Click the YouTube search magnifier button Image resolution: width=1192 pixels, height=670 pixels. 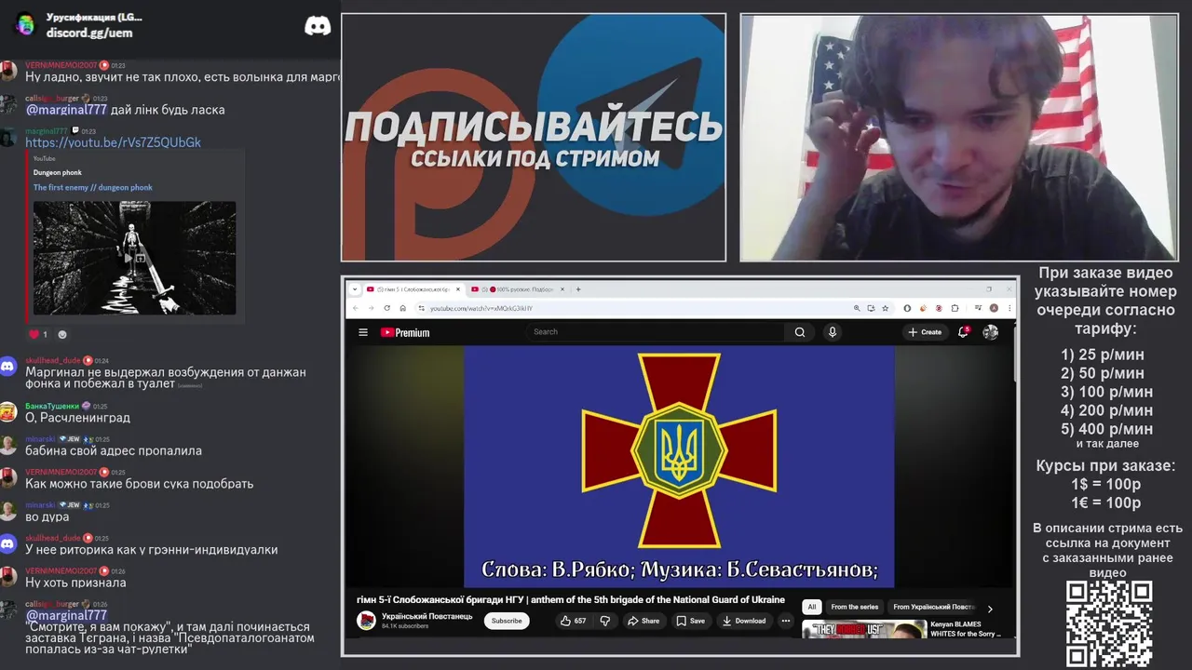click(799, 332)
